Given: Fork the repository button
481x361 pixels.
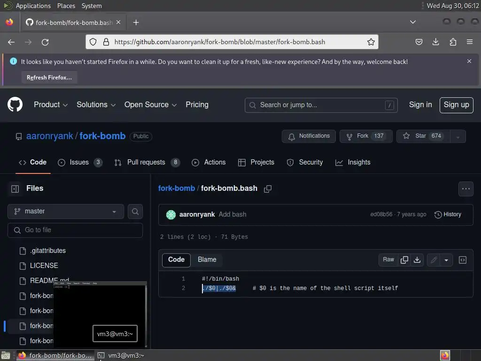Looking at the screenshot, I should 366,136.
